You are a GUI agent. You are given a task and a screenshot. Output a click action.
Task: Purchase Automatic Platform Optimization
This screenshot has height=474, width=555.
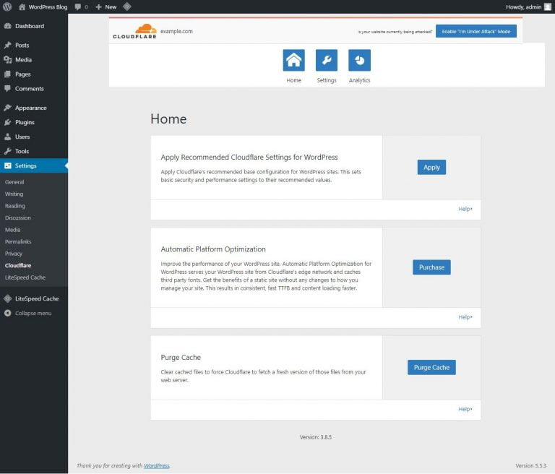coord(431,267)
